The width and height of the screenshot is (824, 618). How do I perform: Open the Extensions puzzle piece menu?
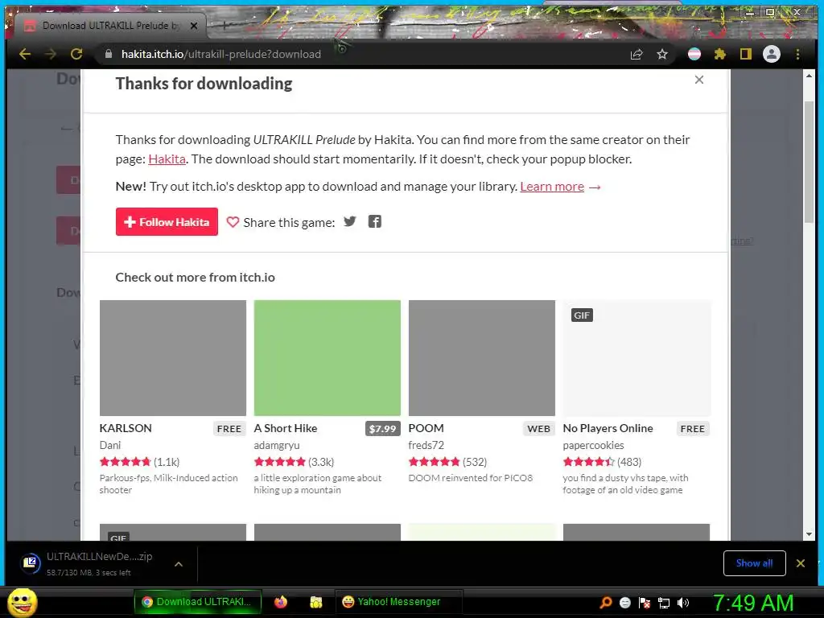(720, 54)
